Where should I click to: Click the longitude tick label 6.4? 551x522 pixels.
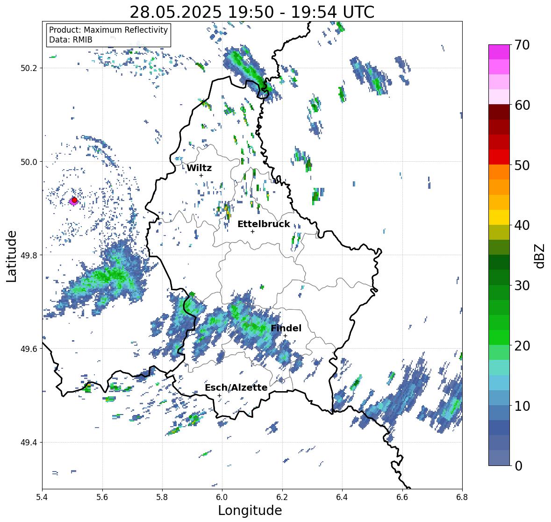[x=342, y=497]
